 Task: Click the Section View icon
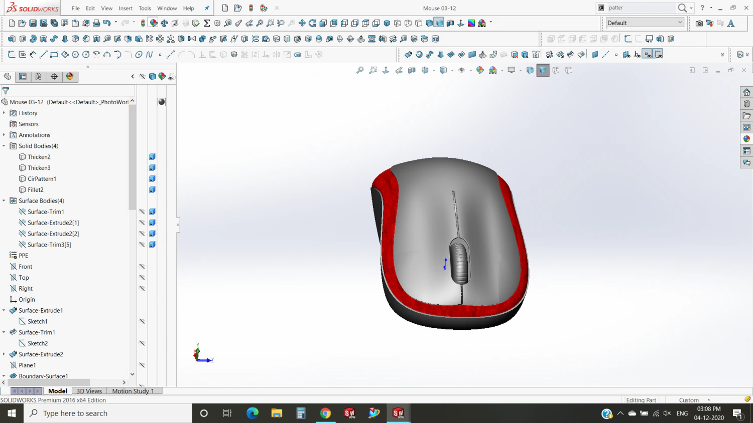(x=412, y=70)
